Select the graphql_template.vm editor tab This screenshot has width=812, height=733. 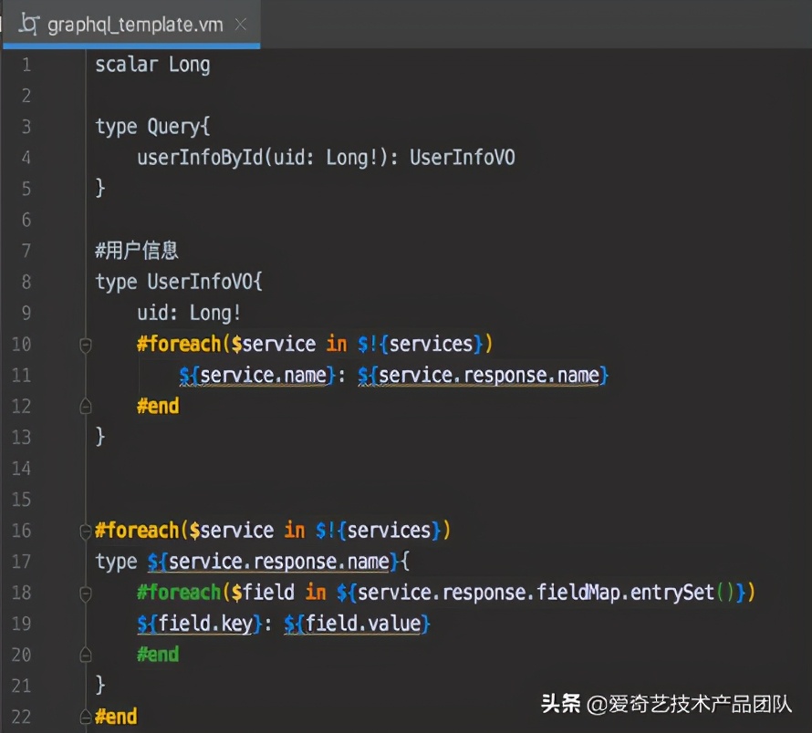click(x=131, y=25)
